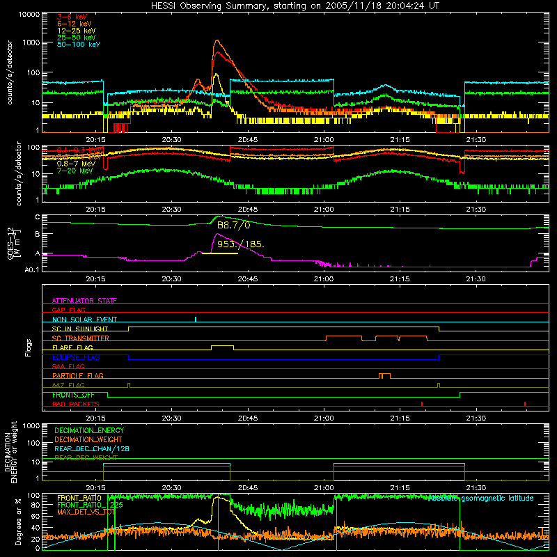Click the REAR_DEC_WEIGHT legend label
Screen dimensions: 557x557
(x=86, y=457)
